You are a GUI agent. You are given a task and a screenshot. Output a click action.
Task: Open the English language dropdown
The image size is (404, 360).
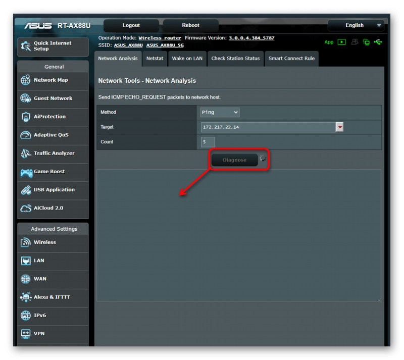click(x=356, y=25)
